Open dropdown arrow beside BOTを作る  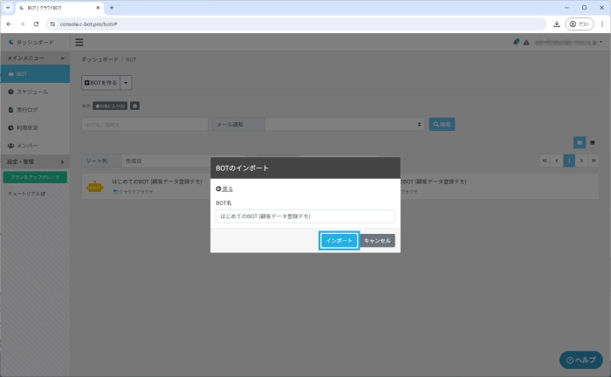click(127, 82)
